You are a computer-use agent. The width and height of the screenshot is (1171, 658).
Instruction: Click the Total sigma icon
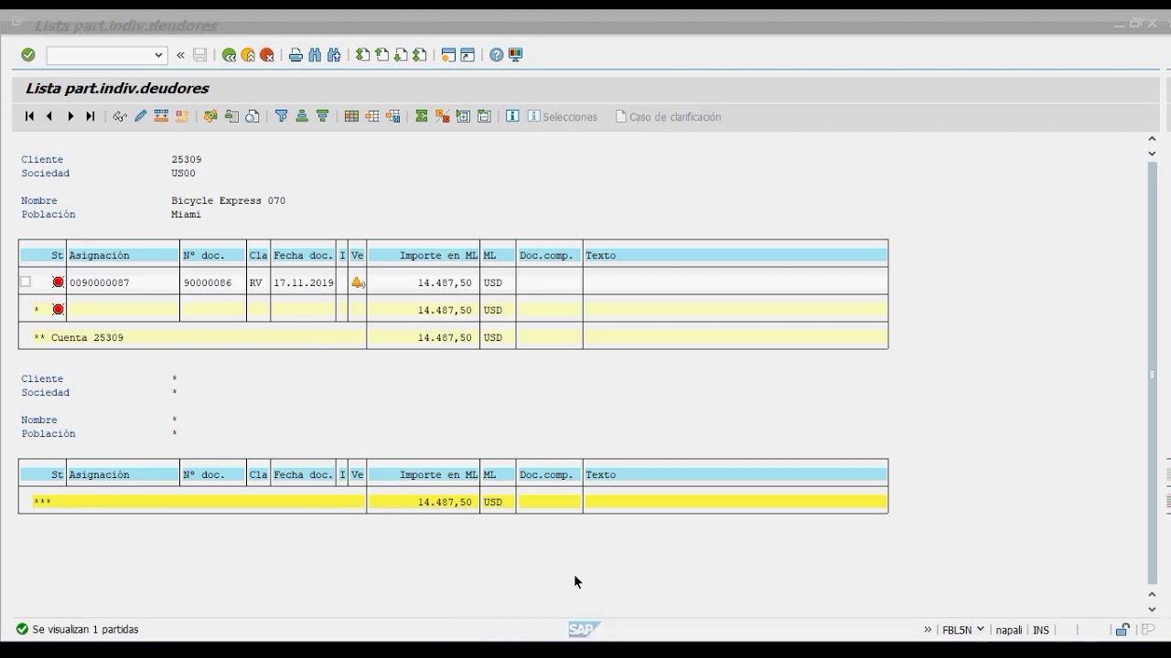pos(422,116)
